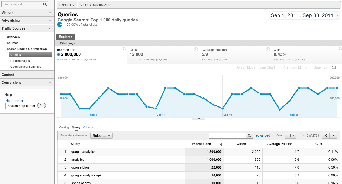Click Line Chart graph mode
Image resolution: width=342 pixels, height=184 pixels.
click(x=267, y=67)
